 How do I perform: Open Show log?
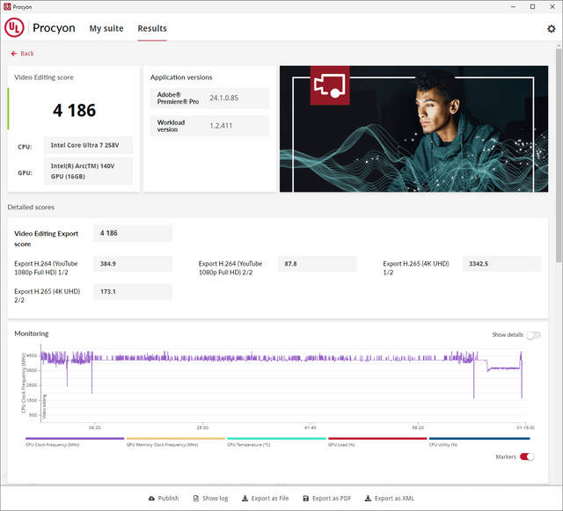tap(211, 499)
